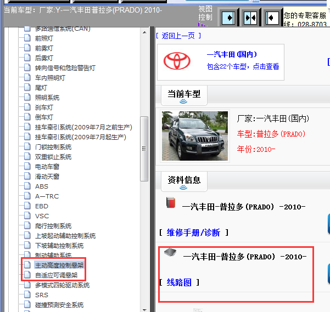Click the red book icon beside repair manual
330x312 pixels.
[171, 202]
